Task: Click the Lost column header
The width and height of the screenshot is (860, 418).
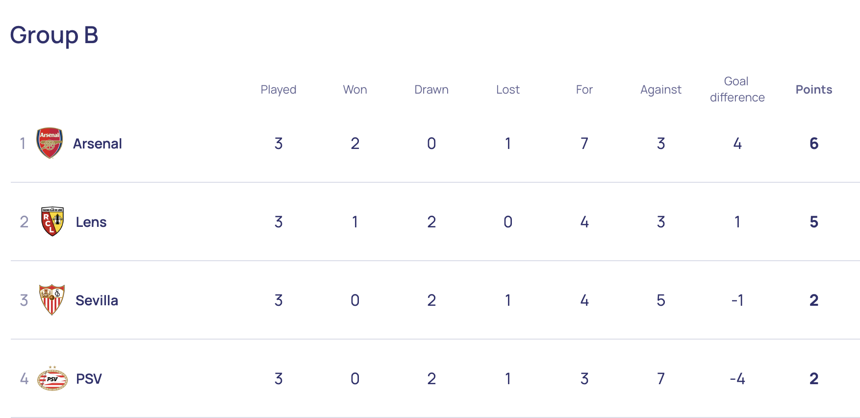Action: coord(508,90)
